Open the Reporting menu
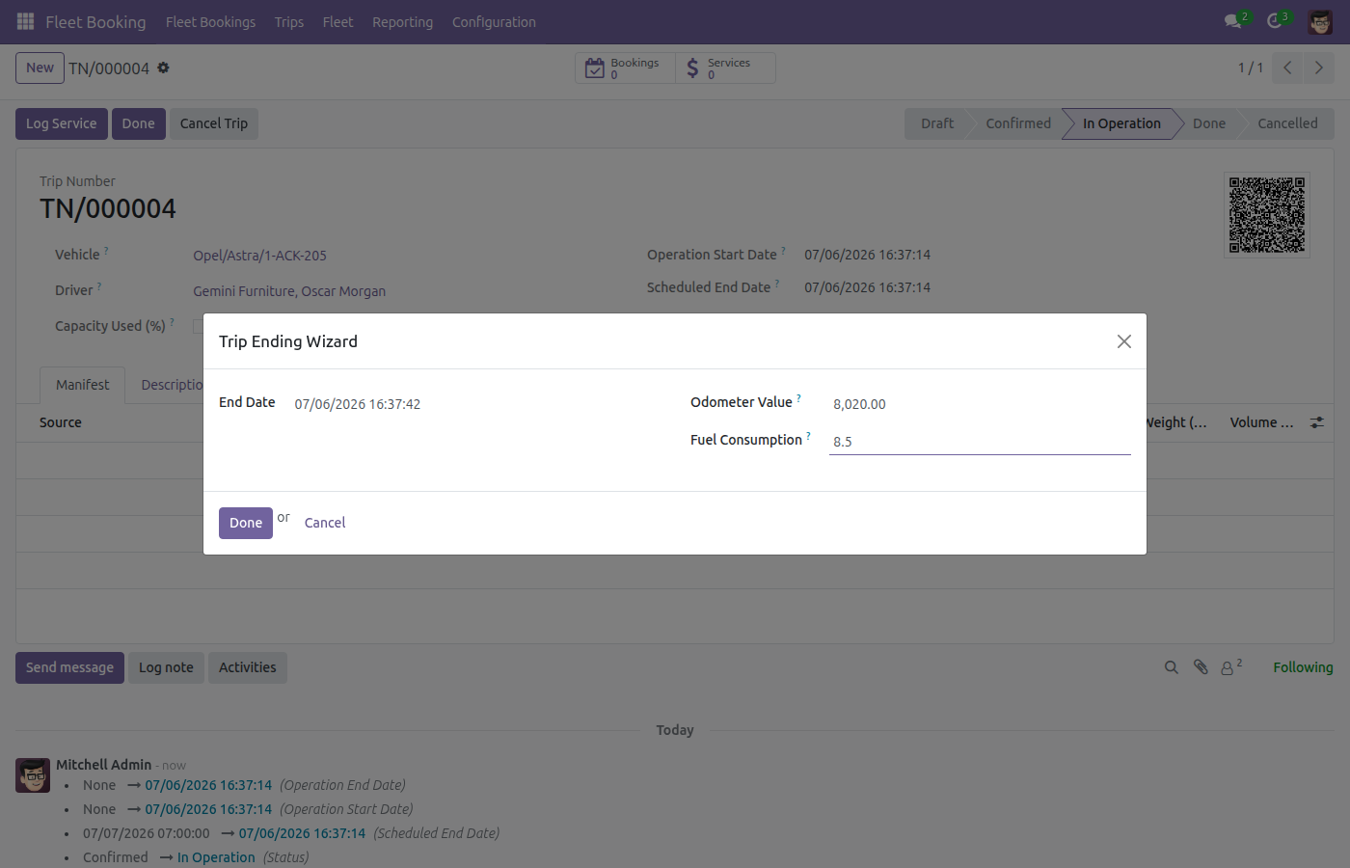 [x=402, y=21]
